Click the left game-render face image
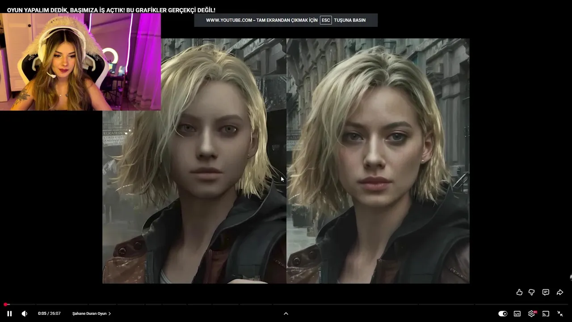Image resolution: width=572 pixels, height=322 pixels. coord(194,161)
